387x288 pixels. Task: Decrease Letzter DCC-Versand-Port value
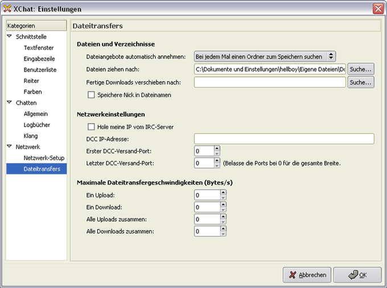point(217,166)
